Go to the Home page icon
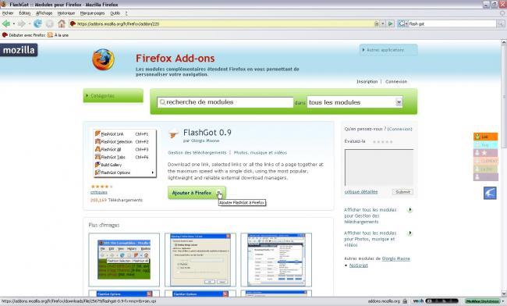This screenshot has width=507, height=306. coord(62,23)
